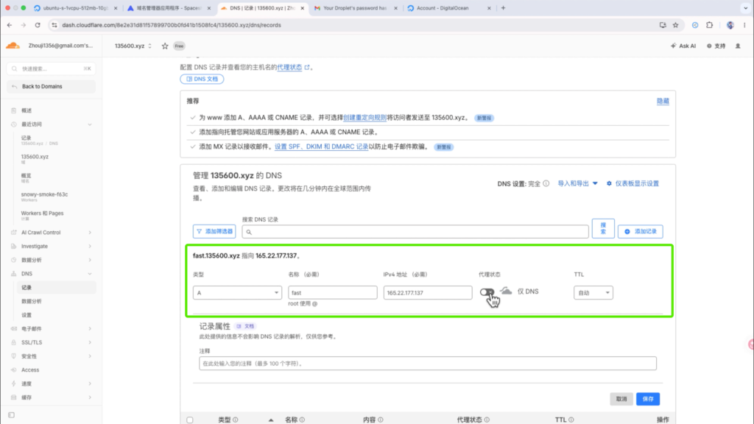Focus the 名称 field containing fast

[x=332, y=292]
